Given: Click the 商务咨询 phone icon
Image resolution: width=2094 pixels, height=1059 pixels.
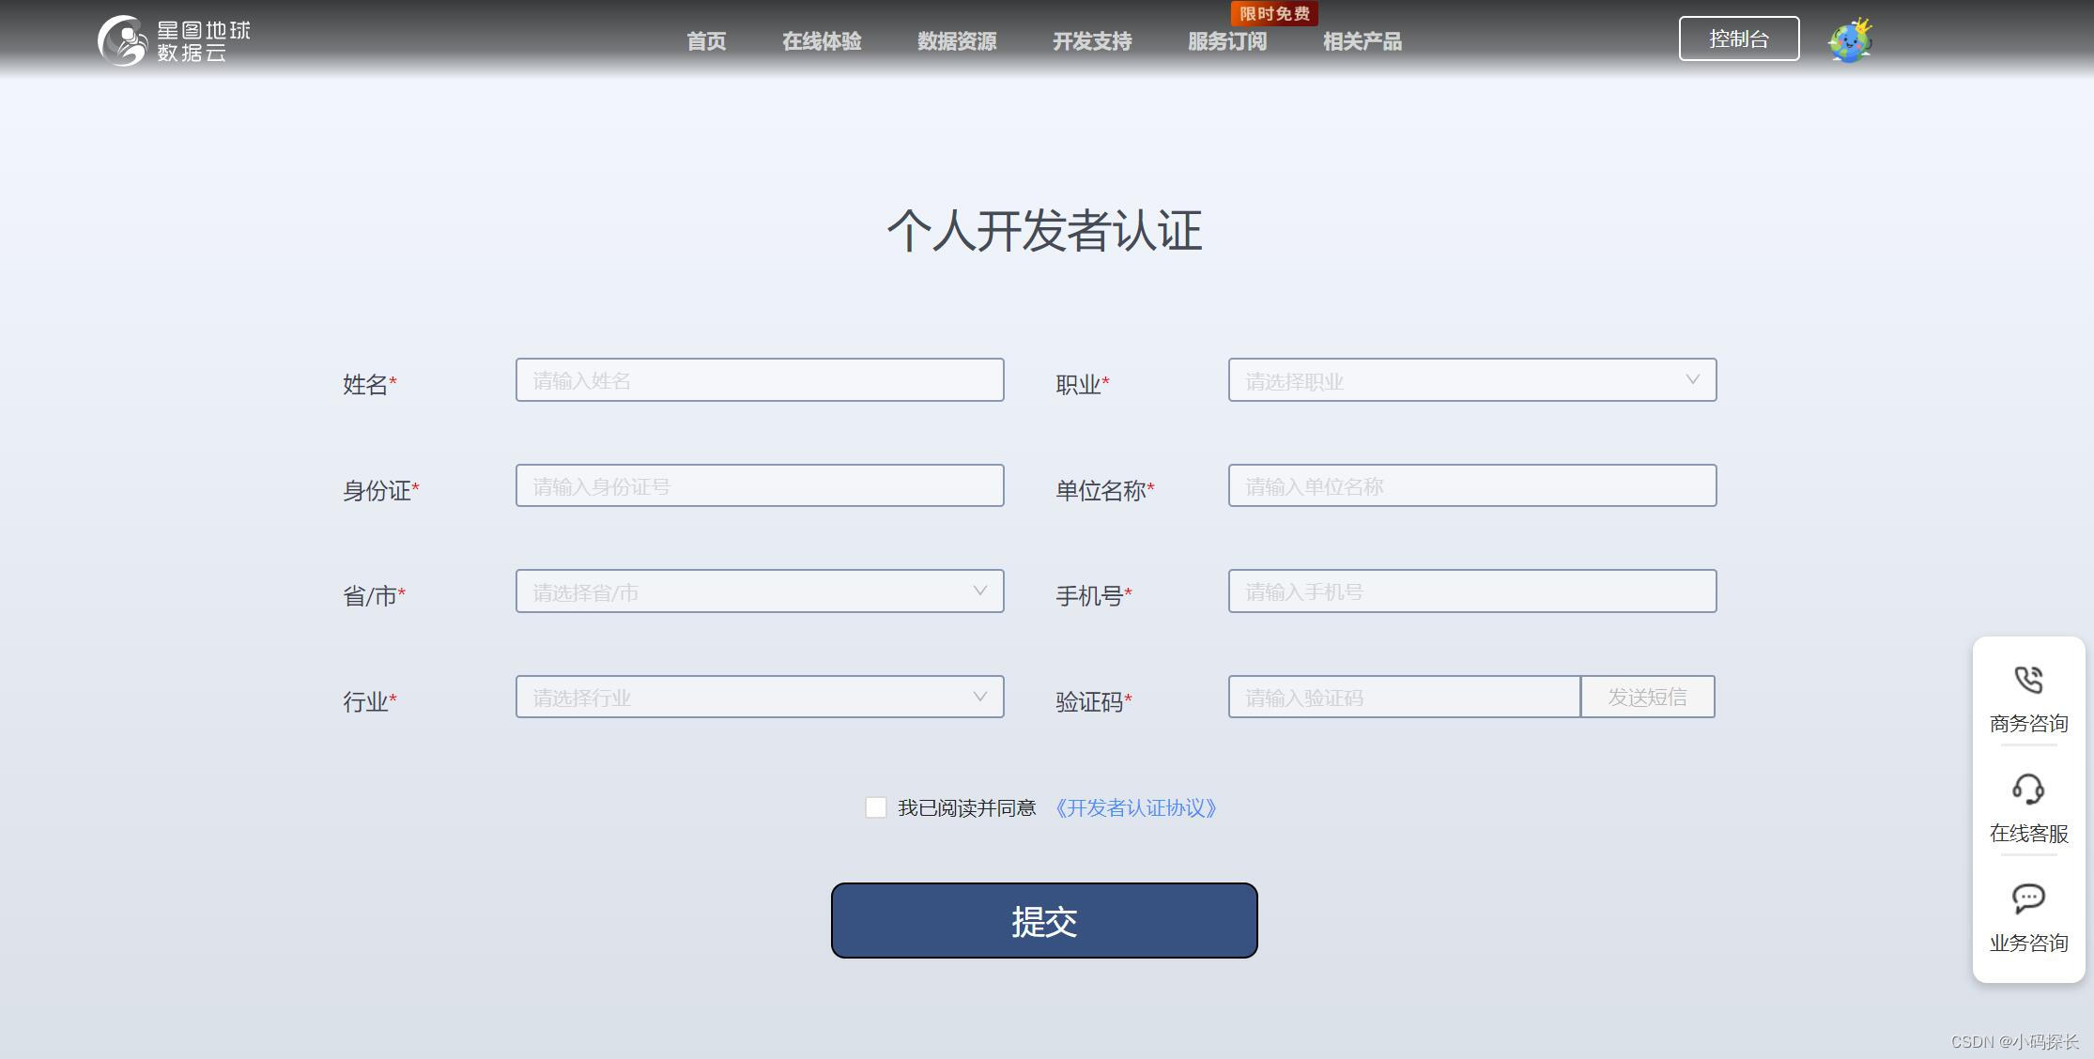Looking at the screenshot, I should click(2028, 680).
